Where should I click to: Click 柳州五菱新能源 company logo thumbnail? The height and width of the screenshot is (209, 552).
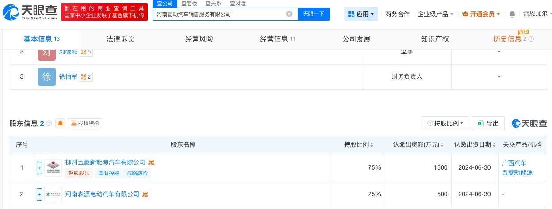53,168
